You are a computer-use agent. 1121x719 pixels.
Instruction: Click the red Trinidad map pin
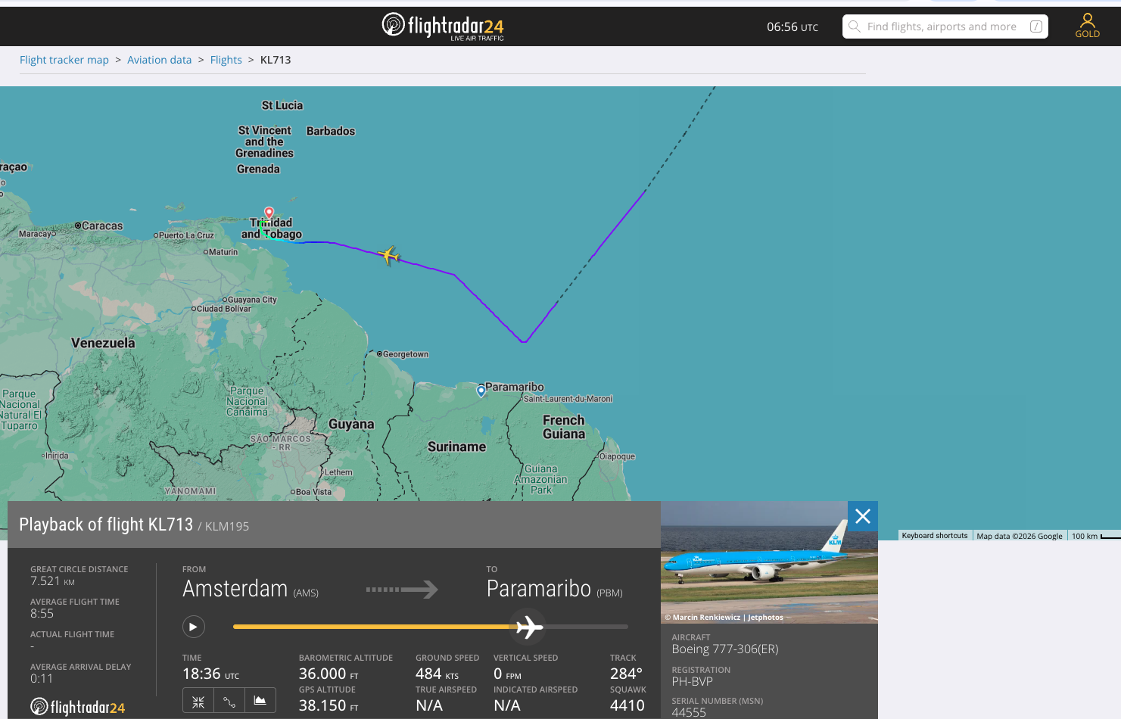coord(269,213)
